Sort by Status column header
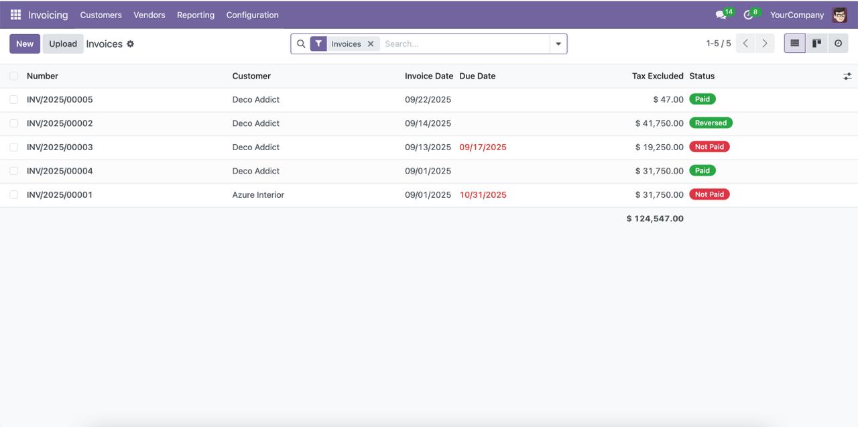The height and width of the screenshot is (427, 858). coord(702,76)
